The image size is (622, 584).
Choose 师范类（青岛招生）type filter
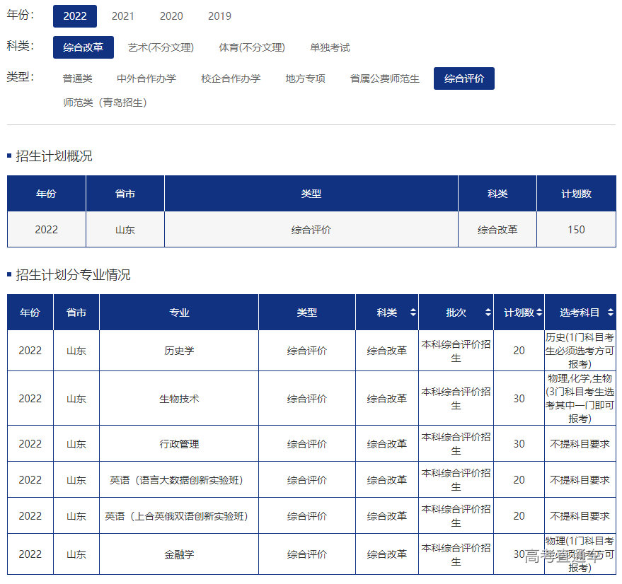[105, 103]
